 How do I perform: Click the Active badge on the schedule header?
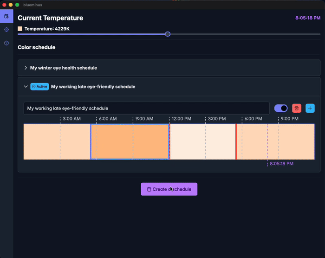(x=39, y=87)
